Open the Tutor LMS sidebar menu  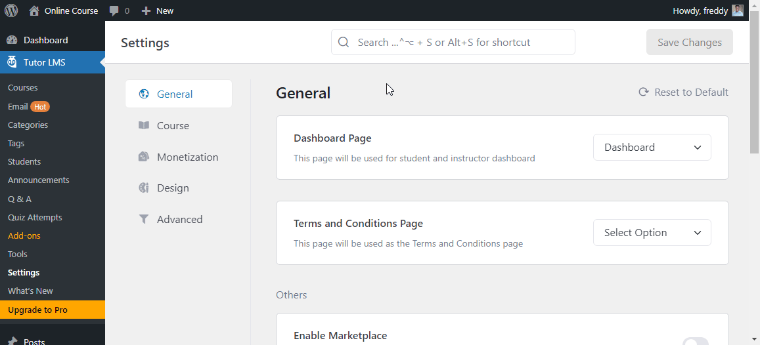[53, 62]
